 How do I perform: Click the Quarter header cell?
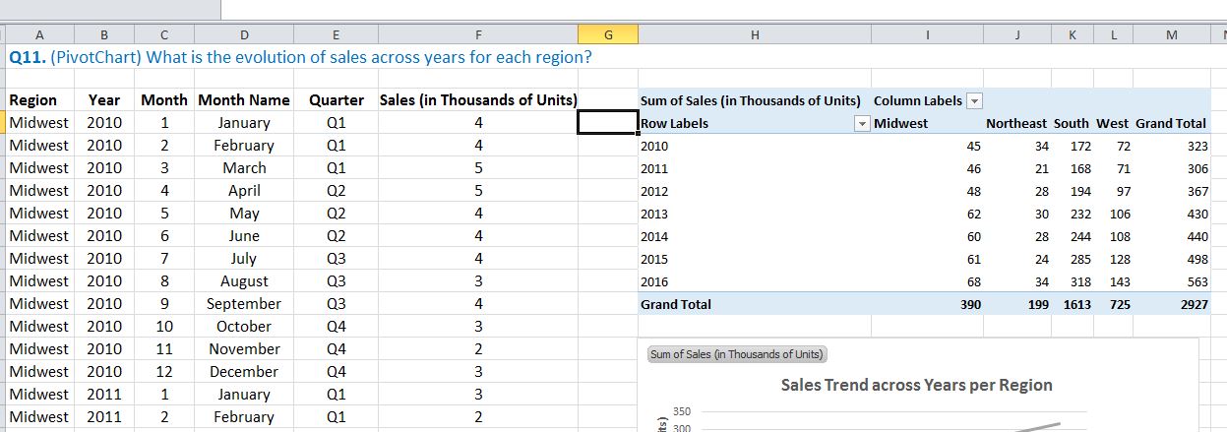(337, 99)
